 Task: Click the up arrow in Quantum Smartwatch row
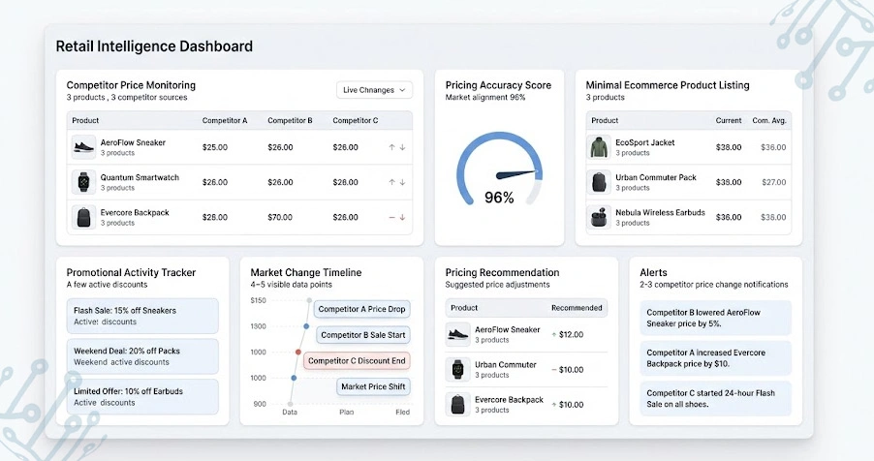coord(391,182)
